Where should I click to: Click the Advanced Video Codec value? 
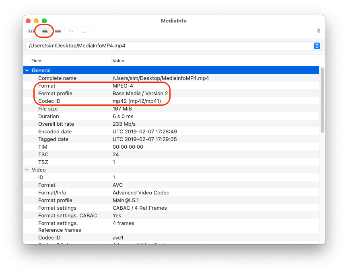pos(141,193)
